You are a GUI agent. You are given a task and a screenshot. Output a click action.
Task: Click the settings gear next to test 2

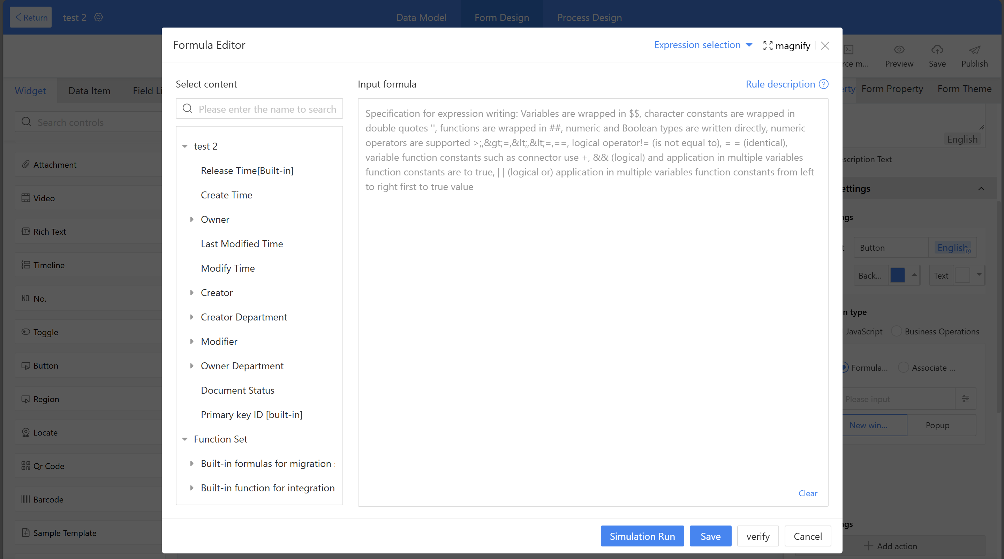point(98,17)
